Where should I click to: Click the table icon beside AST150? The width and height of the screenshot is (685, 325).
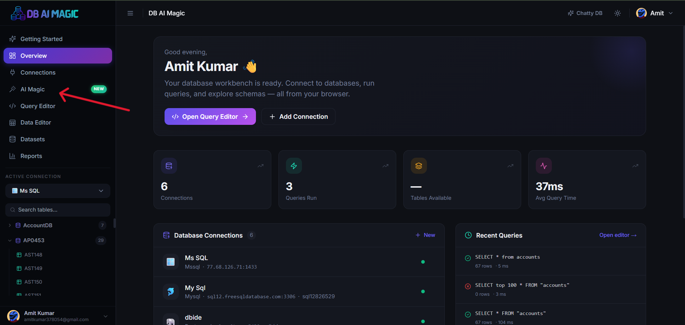click(x=19, y=282)
